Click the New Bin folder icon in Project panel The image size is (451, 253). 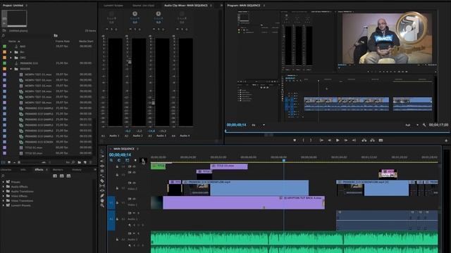pos(80,162)
